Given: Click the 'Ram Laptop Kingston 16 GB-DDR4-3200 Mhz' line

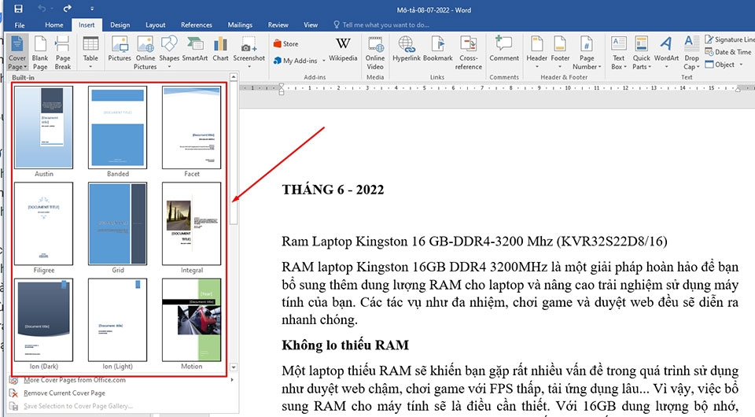Looking at the screenshot, I should point(474,242).
